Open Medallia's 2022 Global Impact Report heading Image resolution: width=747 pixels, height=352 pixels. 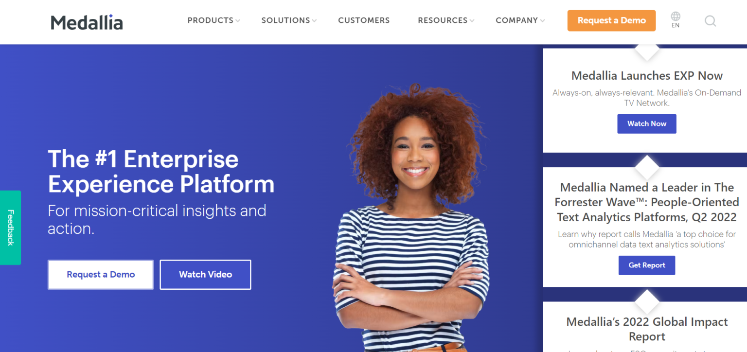pyautogui.click(x=647, y=329)
